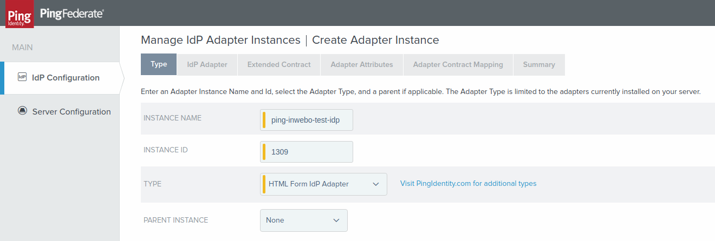This screenshot has width=715, height=241.
Task: Open Server Configuration menu section
Action: (71, 112)
